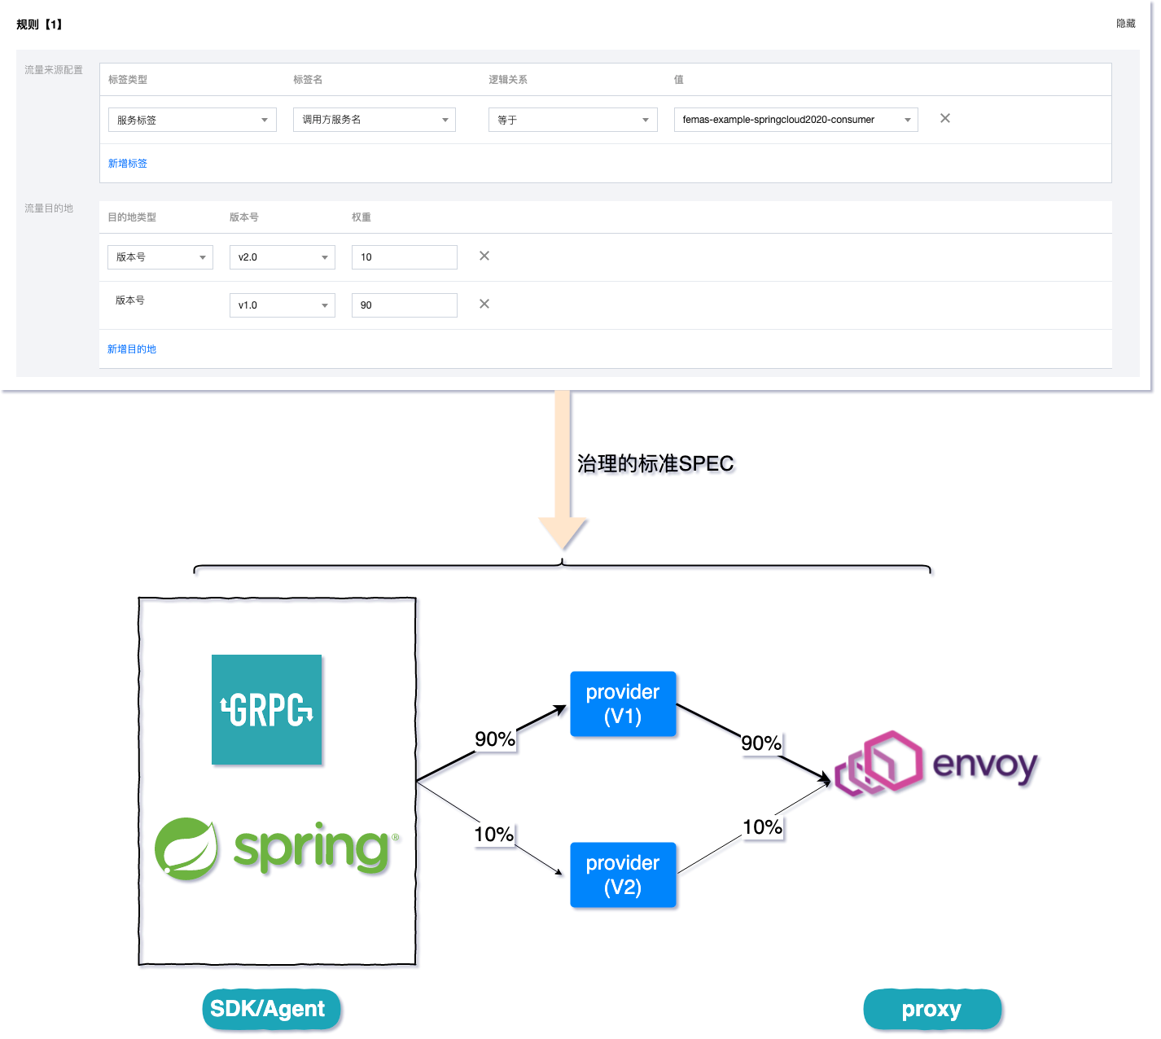Click 隐藏 to hide the rule
This screenshot has height=1039, width=1161.
click(1126, 24)
